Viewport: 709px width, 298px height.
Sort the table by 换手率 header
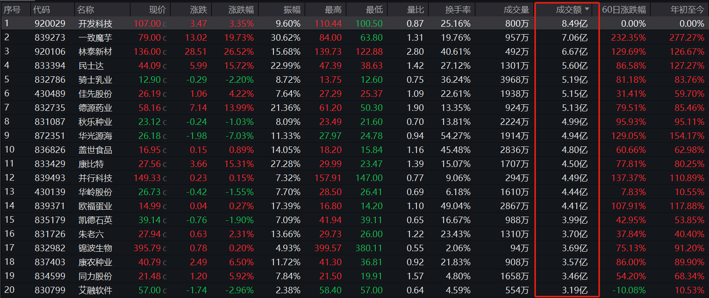pos(458,9)
